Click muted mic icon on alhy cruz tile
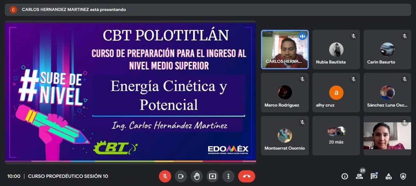416x186 pixels. tap(353, 80)
